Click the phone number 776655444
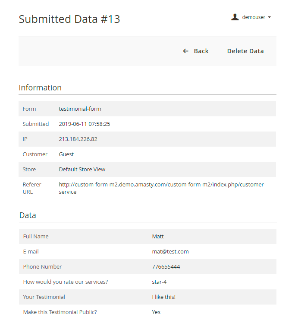This screenshot has height=324, width=295. pyautogui.click(x=166, y=267)
